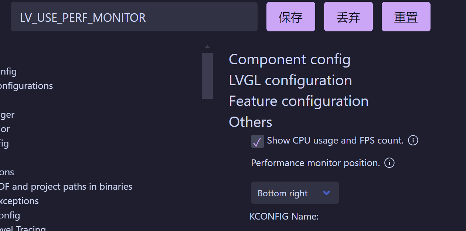Open the tooltip icon for "Performance monitor position"

coord(389,163)
